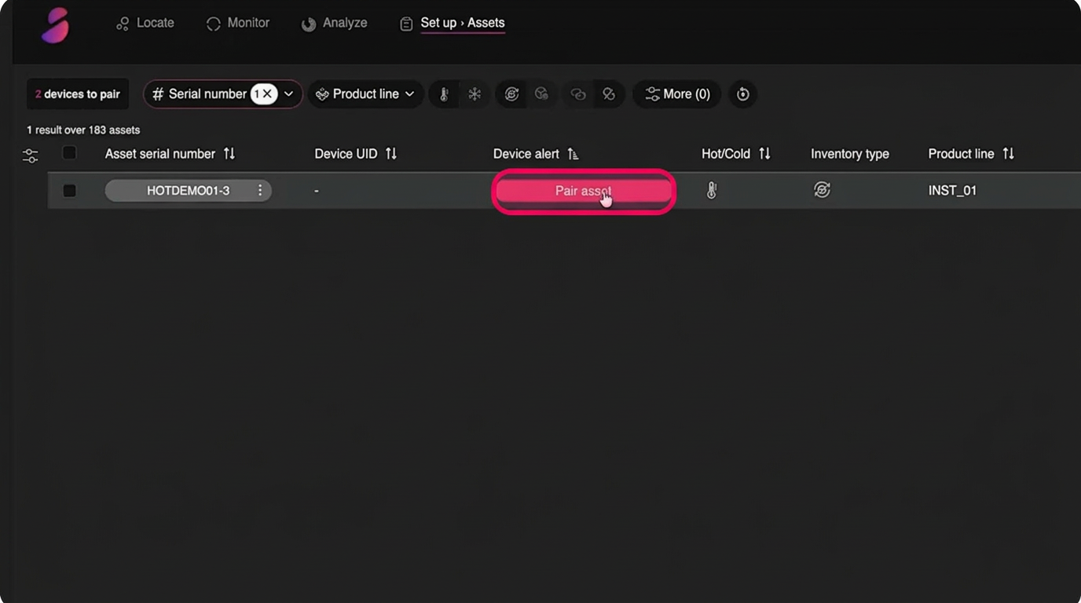Expand the Serial number filter dropdown
Image resolution: width=1081 pixels, height=603 pixels.
pos(288,94)
